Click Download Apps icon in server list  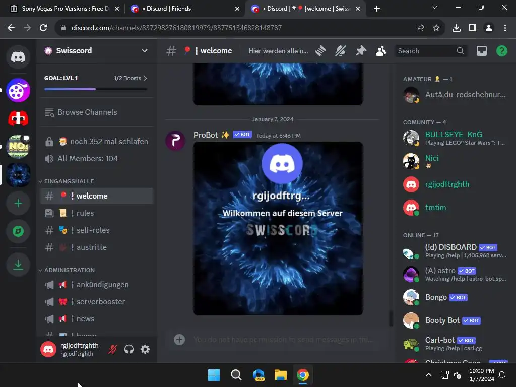point(18,265)
